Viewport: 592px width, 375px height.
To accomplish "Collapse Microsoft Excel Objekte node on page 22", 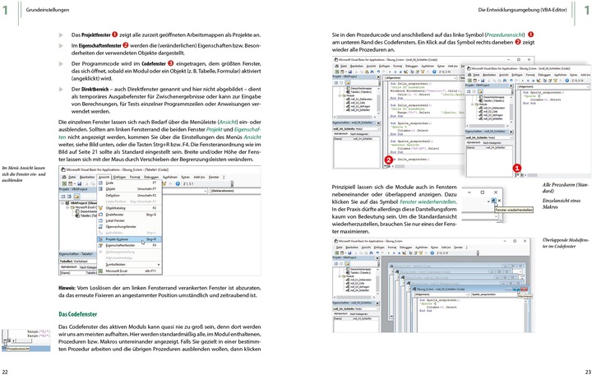I will point(67,207).
